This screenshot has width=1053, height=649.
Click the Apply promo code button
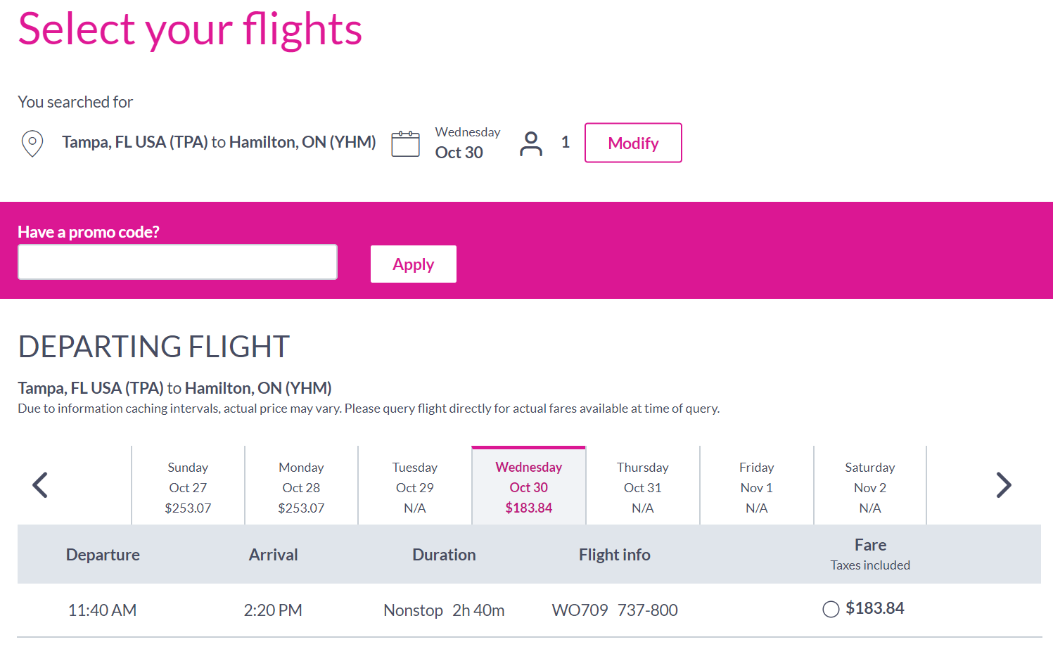pyautogui.click(x=413, y=264)
